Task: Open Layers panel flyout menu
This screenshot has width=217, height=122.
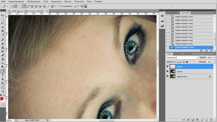Action: coord(214,54)
